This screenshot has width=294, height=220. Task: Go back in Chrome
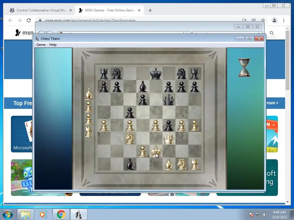pos(10,20)
